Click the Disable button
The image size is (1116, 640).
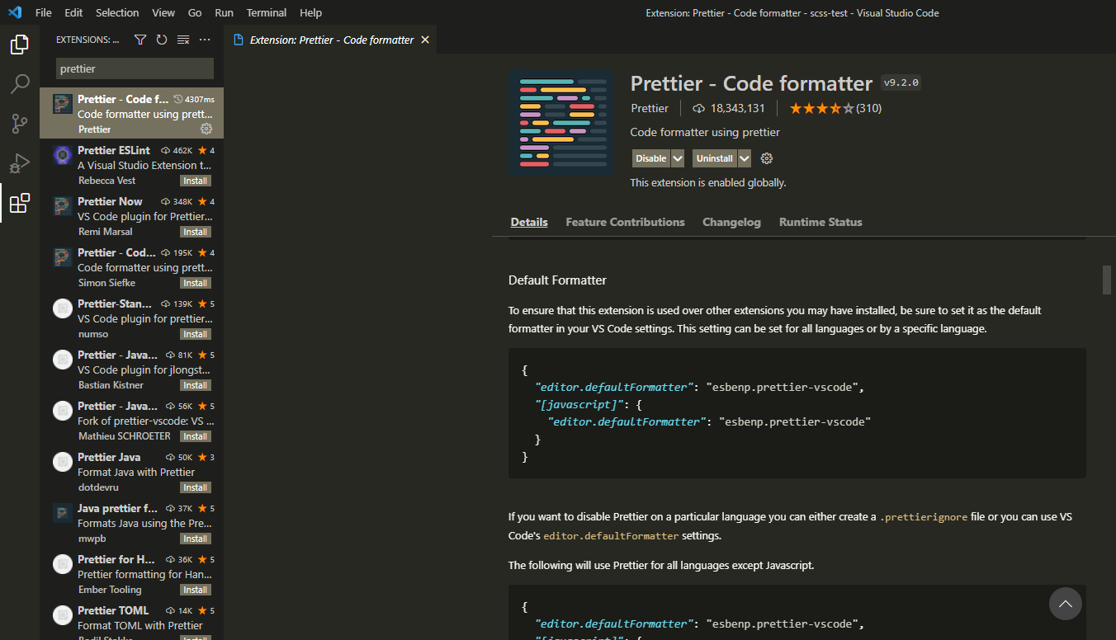pos(651,158)
